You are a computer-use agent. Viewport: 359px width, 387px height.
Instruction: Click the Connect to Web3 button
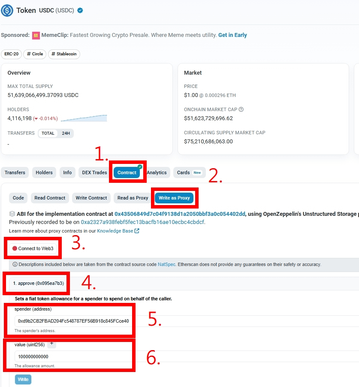(x=33, y=248)
